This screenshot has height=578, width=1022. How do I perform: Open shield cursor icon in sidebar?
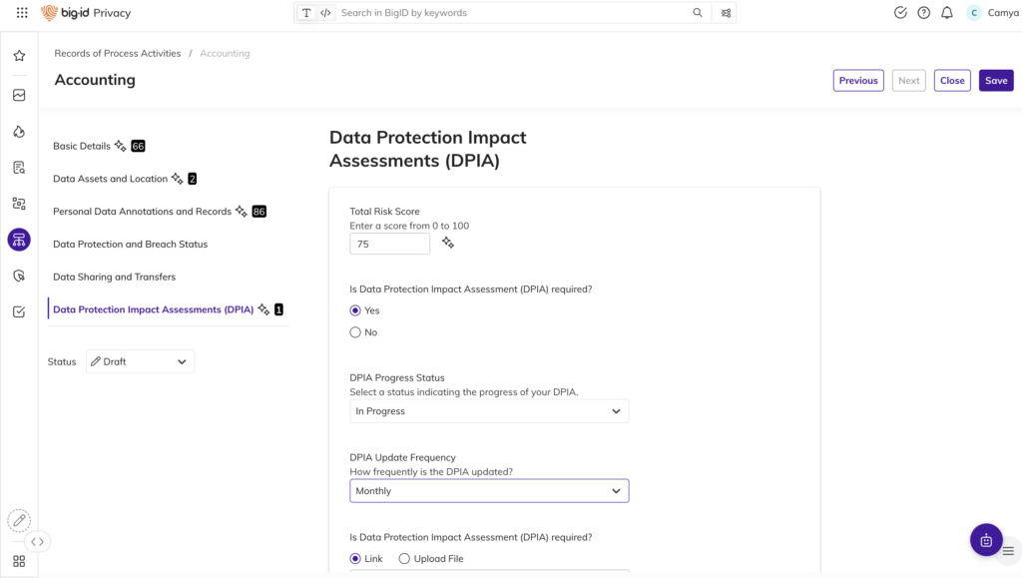tap(19, 276)
